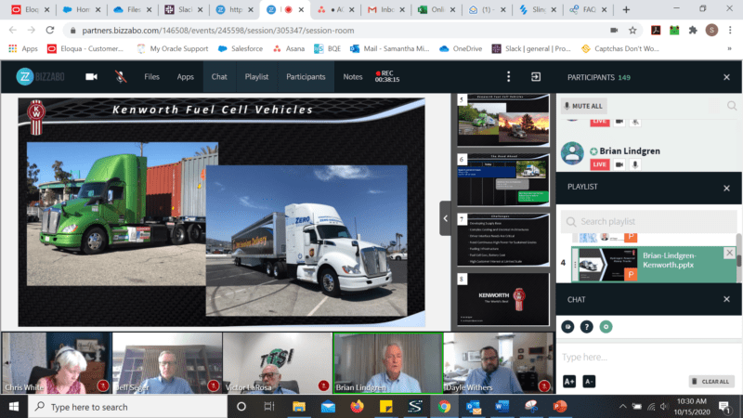Viewport: 743px width, 418px height.
Task: Click Brian Lindgren's video tile
Action: click(388, 363)
